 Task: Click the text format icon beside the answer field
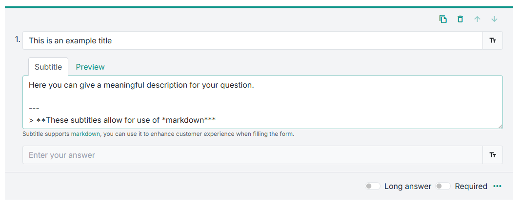click(493, 155)
